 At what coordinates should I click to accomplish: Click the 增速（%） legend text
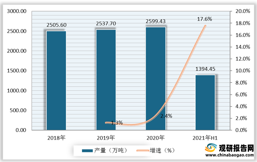pos(162,151)
